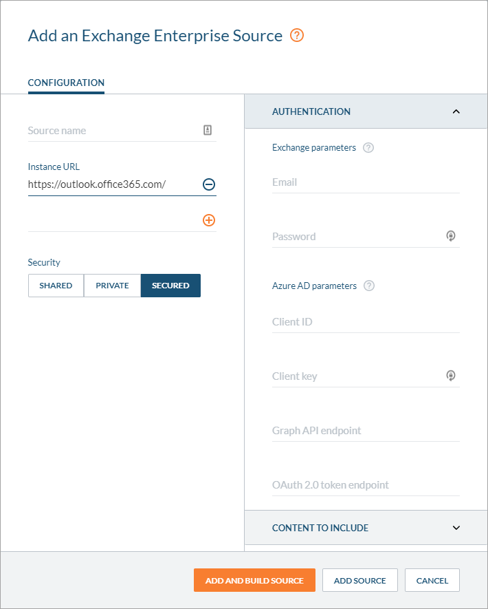The width and height of the screenshot is (488, 609).
Task: Click the Azure AD parameters label
Action: pyautogui.click(x=314, y=286)
